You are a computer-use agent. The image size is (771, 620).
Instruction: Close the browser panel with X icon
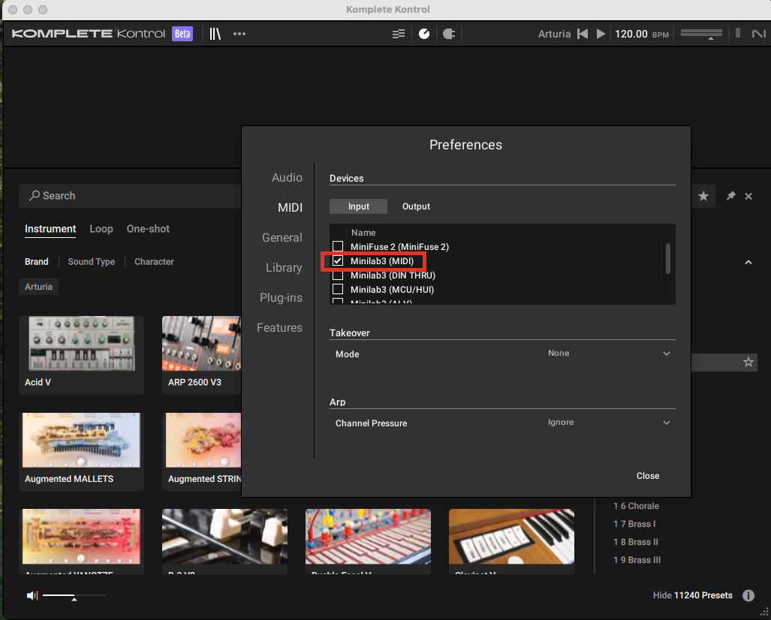click(748, 196)
